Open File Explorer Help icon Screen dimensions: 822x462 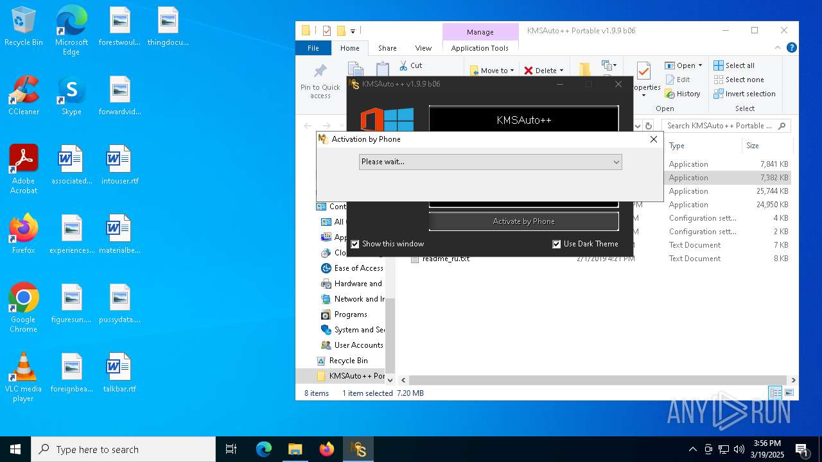[x=791, y=48]
